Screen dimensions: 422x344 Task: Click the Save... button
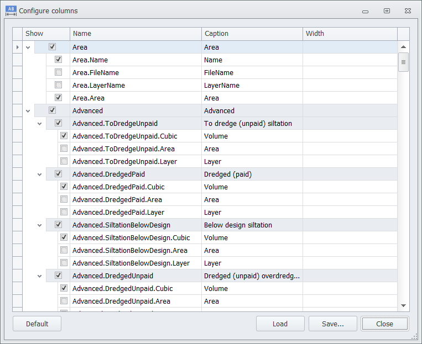333,324
